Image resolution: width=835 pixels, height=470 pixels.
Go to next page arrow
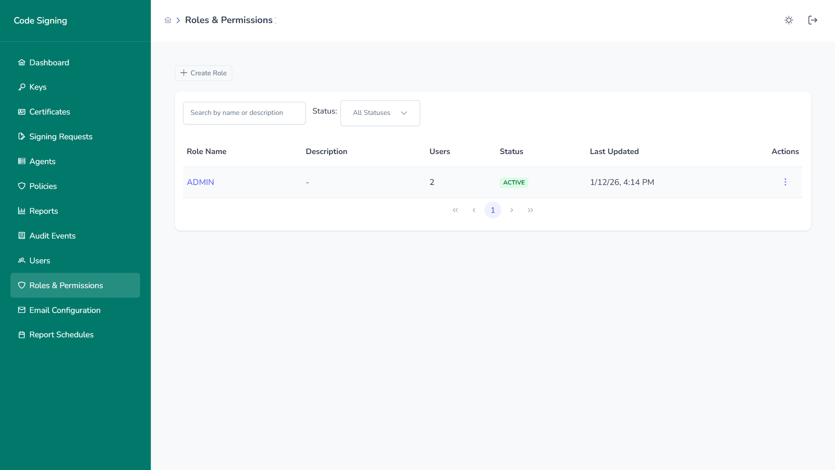pos(511,210)
